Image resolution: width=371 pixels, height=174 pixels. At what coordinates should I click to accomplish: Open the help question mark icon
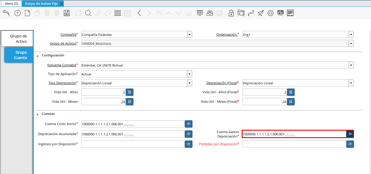click(18, 13)
